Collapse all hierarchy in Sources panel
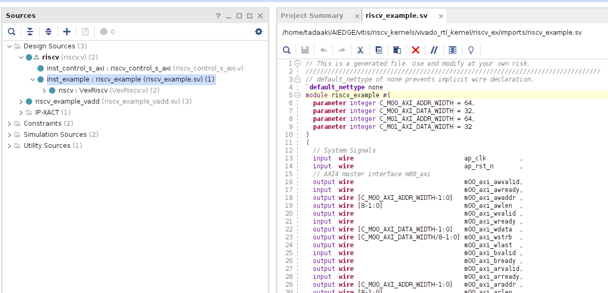This screenshot has width=608, height=293. point(30,32)
